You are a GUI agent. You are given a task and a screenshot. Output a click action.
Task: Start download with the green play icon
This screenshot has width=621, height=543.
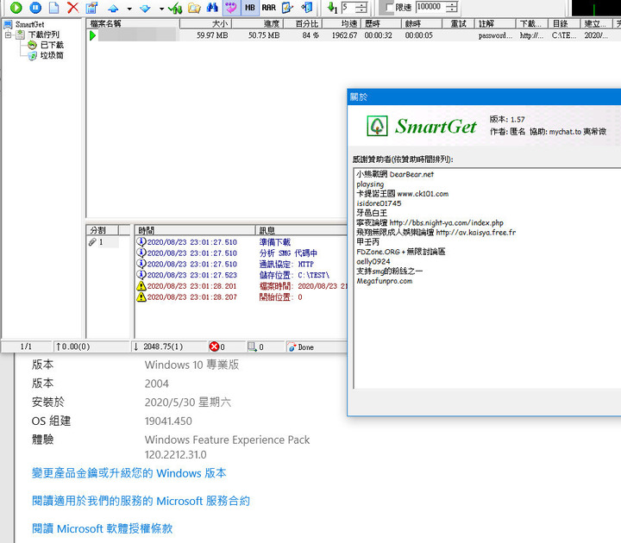click(16, 8)
